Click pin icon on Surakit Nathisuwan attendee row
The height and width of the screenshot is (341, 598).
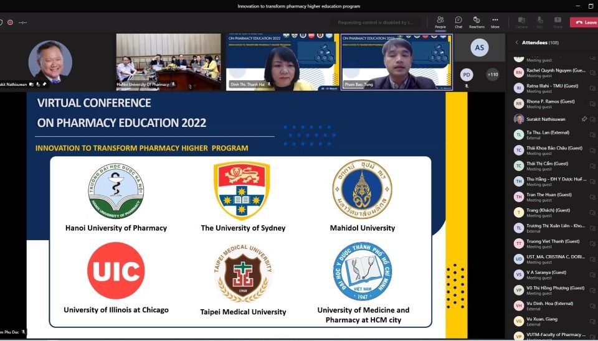point(584,119)
